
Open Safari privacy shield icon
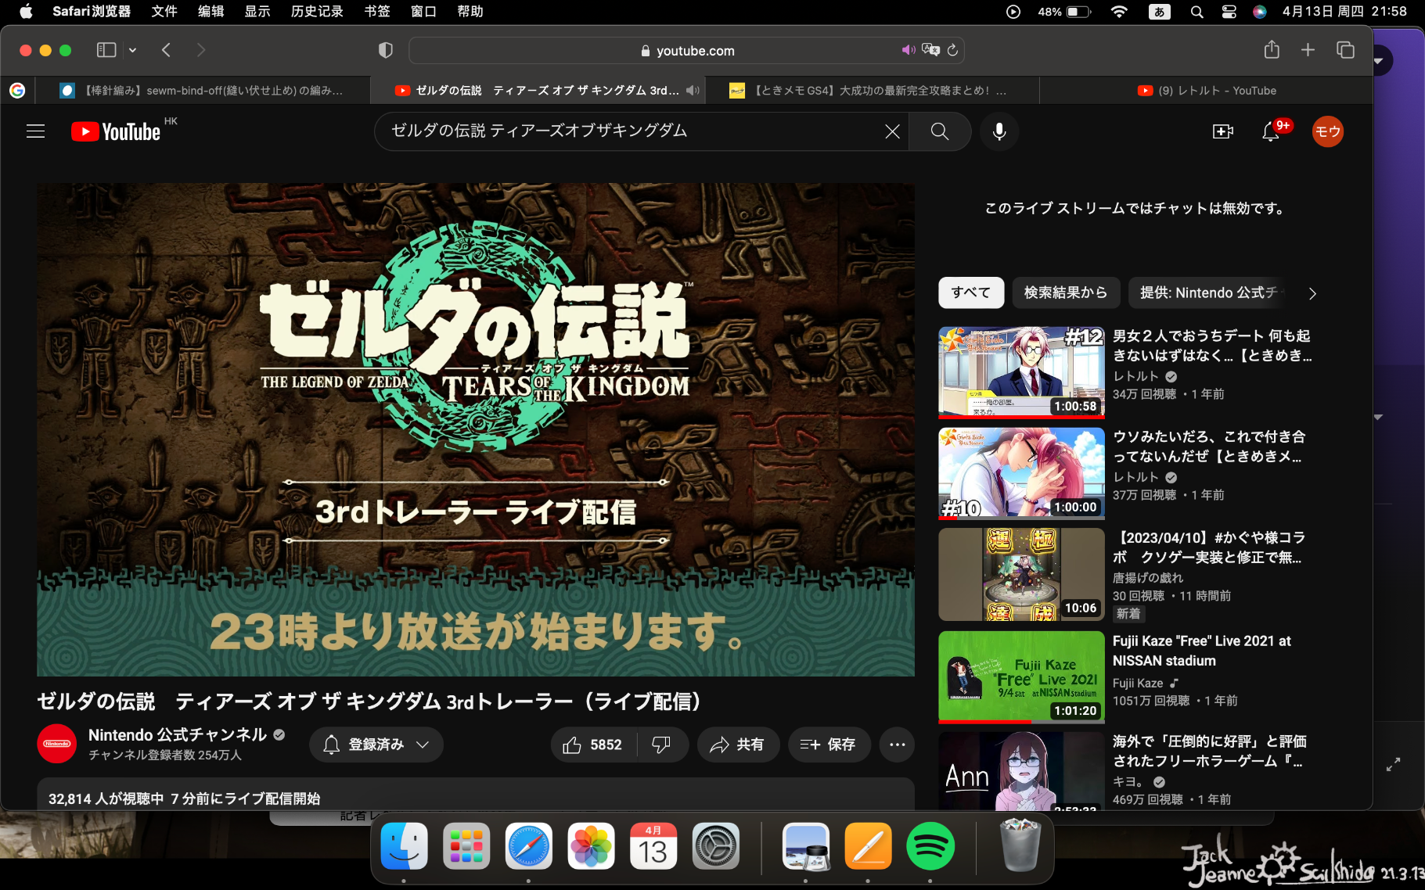click(385, 50)
